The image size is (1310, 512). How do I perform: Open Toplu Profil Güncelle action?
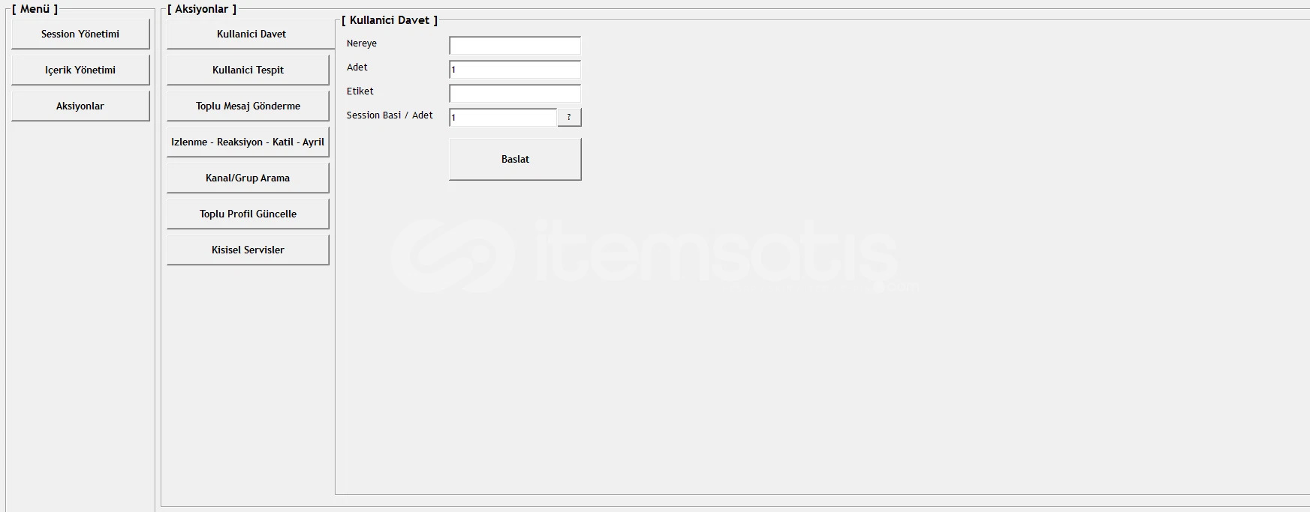248,214
